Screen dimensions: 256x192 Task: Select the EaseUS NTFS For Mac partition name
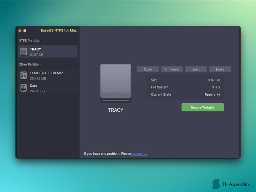(x=46, y=73)
